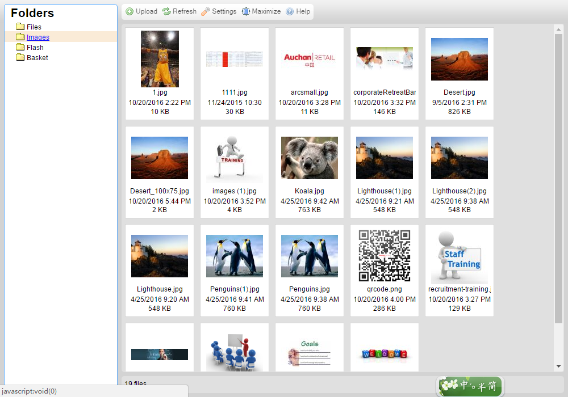
Task: Click the 'Folders' heading
Action: [x=32, y=13]
